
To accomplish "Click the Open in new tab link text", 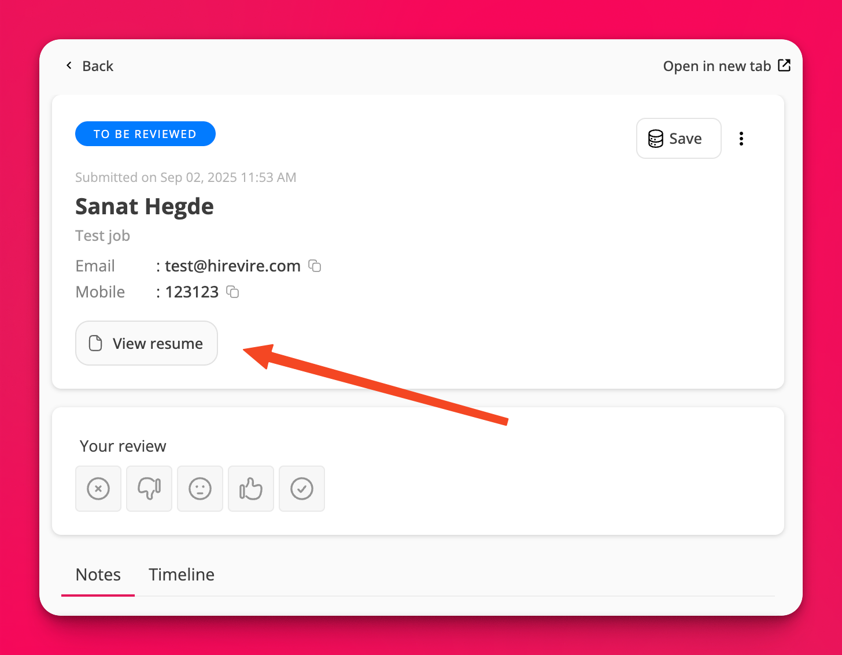I will (x=717, y=66).
